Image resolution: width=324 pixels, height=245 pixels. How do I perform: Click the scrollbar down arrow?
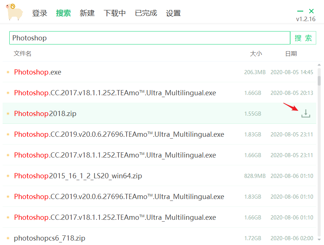coord(319,239)
